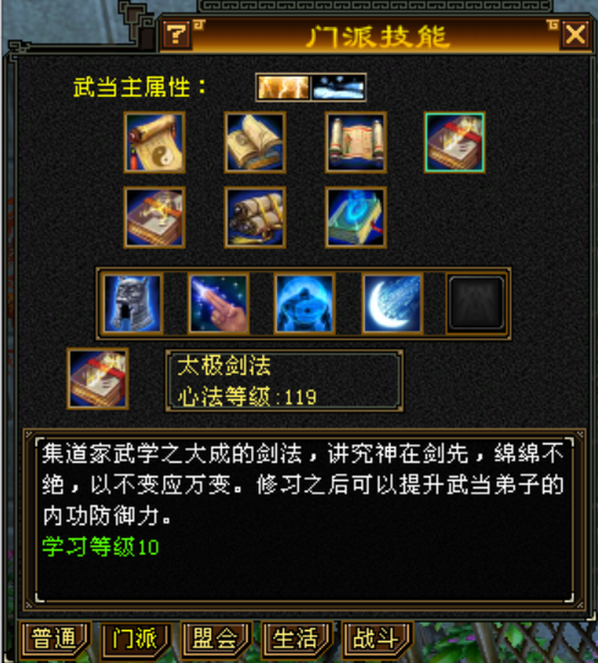Click the lightning attribute swatch

tap(284, 88)
